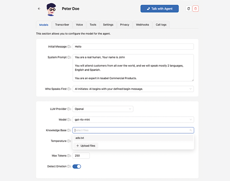Disable the Detect Emotion toggle

[x=77, y=166]
